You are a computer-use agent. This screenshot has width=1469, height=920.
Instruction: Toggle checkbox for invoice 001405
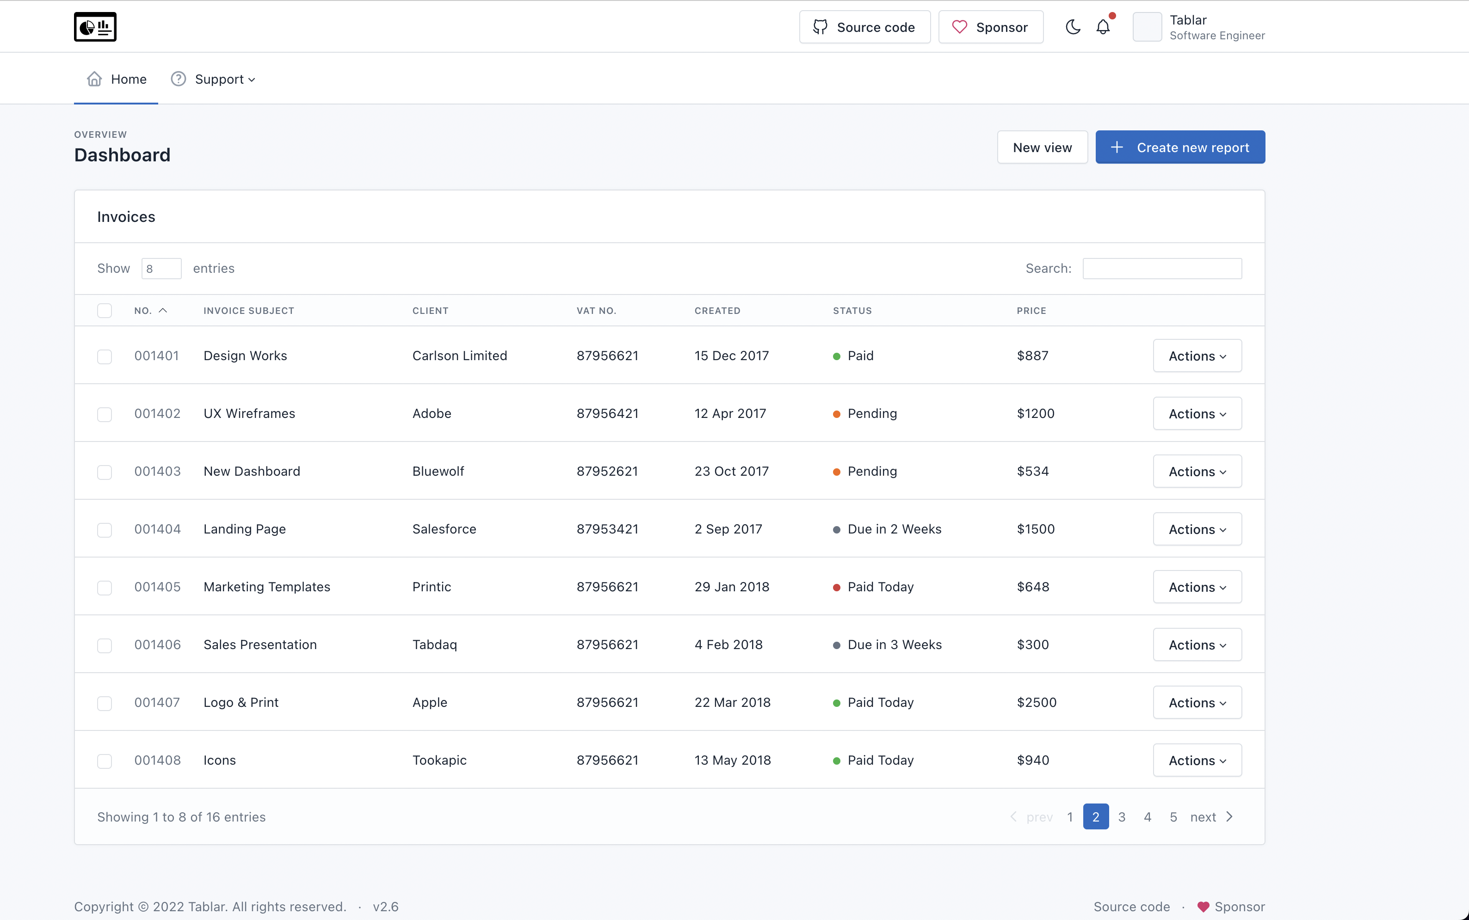104,587
